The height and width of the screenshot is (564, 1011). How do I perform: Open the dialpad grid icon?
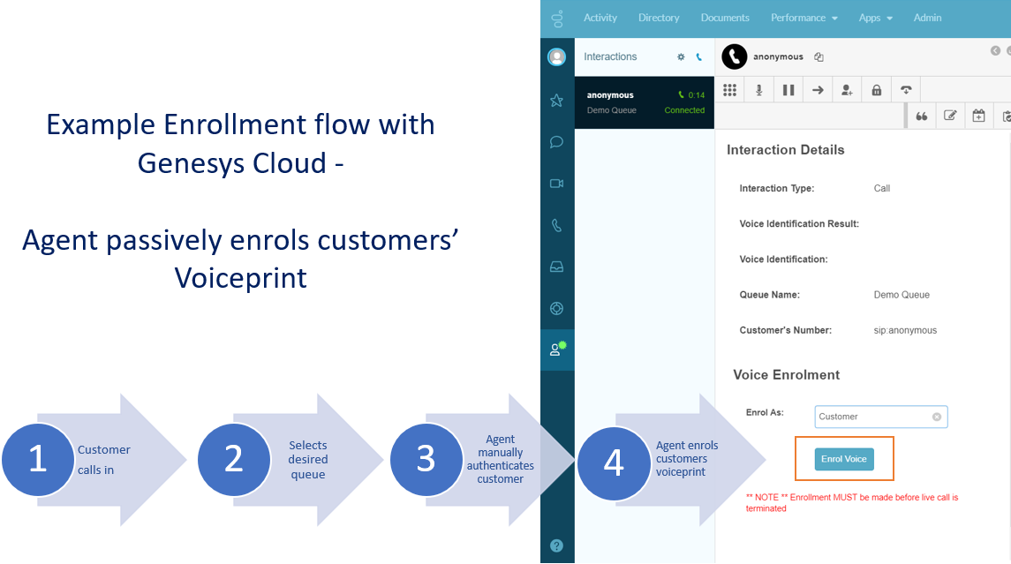tap(729, 90)
